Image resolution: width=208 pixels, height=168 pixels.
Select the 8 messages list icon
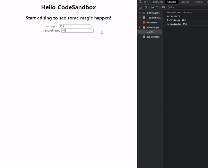point(144,13)
